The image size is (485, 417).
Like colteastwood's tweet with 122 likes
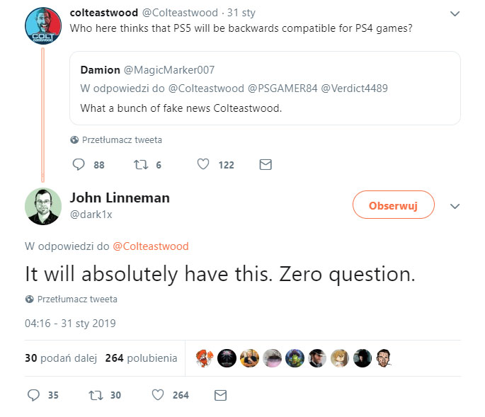pyautogui.click(x=203, y=164)
